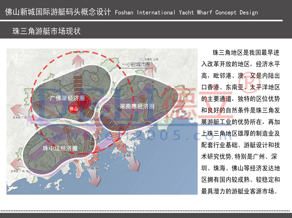Select the 珠中江经济圈 map label
The height and width of the screenshot is (218, 292).
(x=60, y=148)
